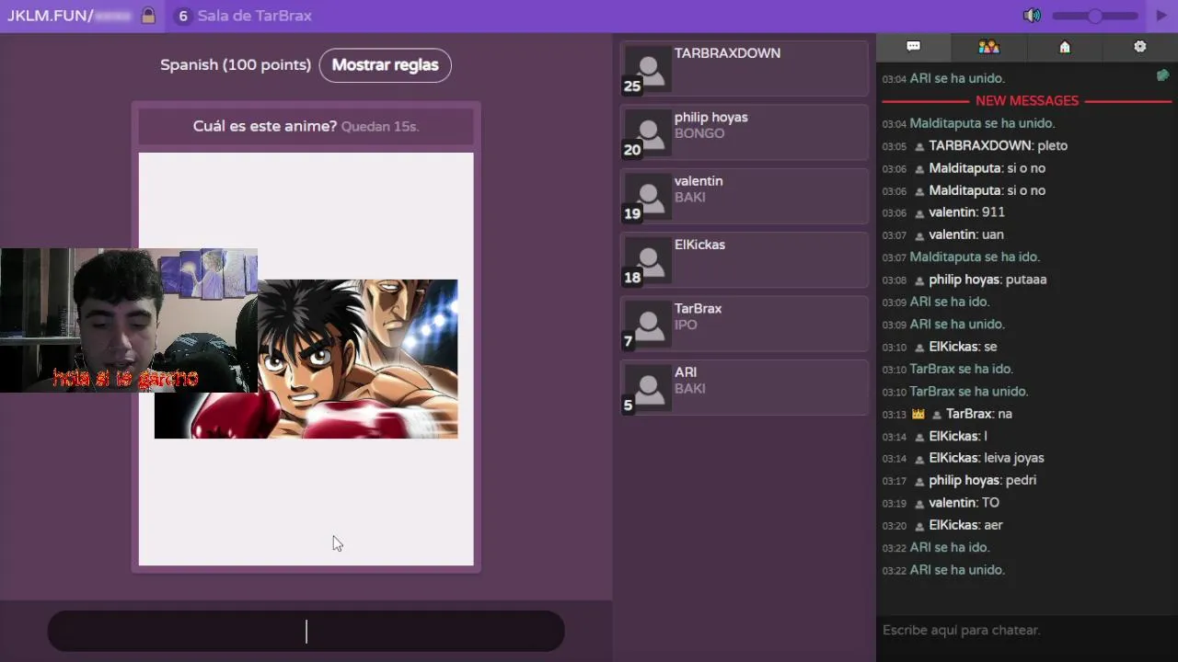This screenshot has width=1178, height=662.
Task: Select player name ElKickas in list
Action: pos(699,245)
